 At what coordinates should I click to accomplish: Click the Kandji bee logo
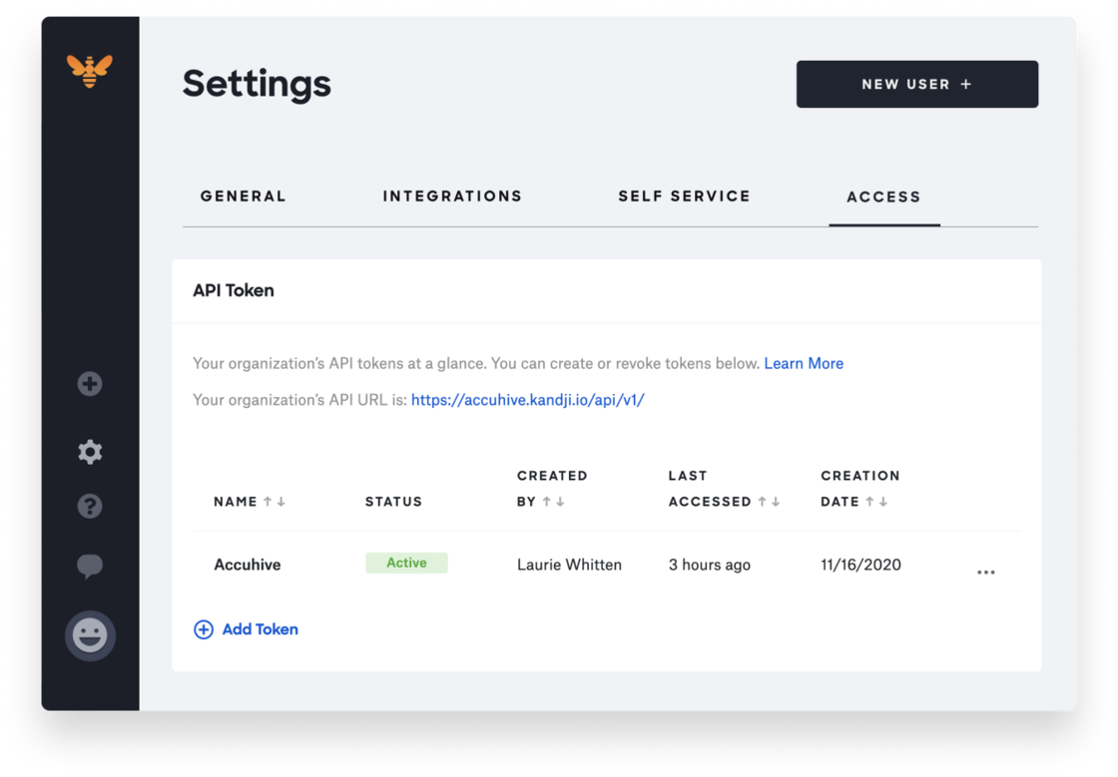point(90,70)
